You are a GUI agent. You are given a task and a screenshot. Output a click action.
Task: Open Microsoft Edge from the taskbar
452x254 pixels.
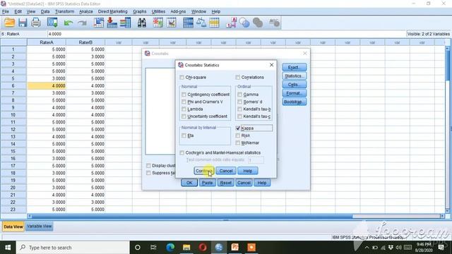point(170,248)
